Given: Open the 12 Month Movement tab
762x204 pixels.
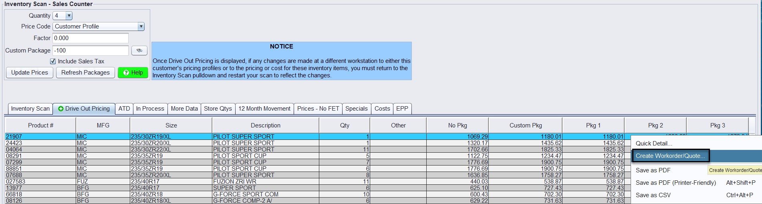Looking at the screenshot, I should pyautogui.click(x=264, y=109).
